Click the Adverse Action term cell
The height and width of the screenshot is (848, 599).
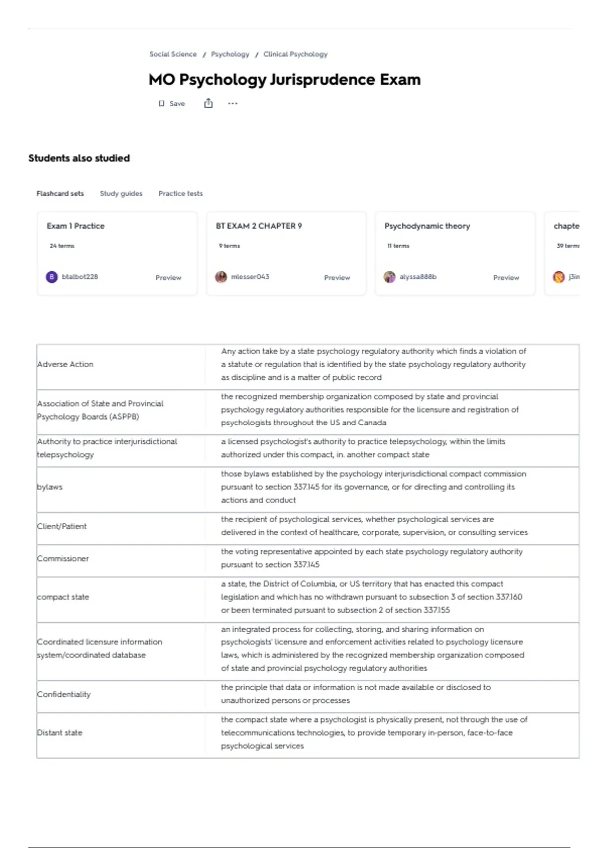[121, 364]
